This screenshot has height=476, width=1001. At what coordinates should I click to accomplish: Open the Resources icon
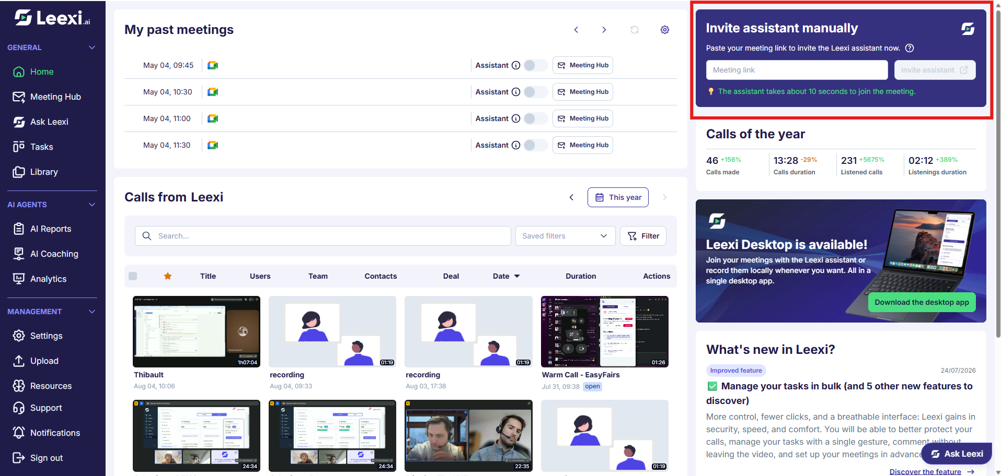19,386
